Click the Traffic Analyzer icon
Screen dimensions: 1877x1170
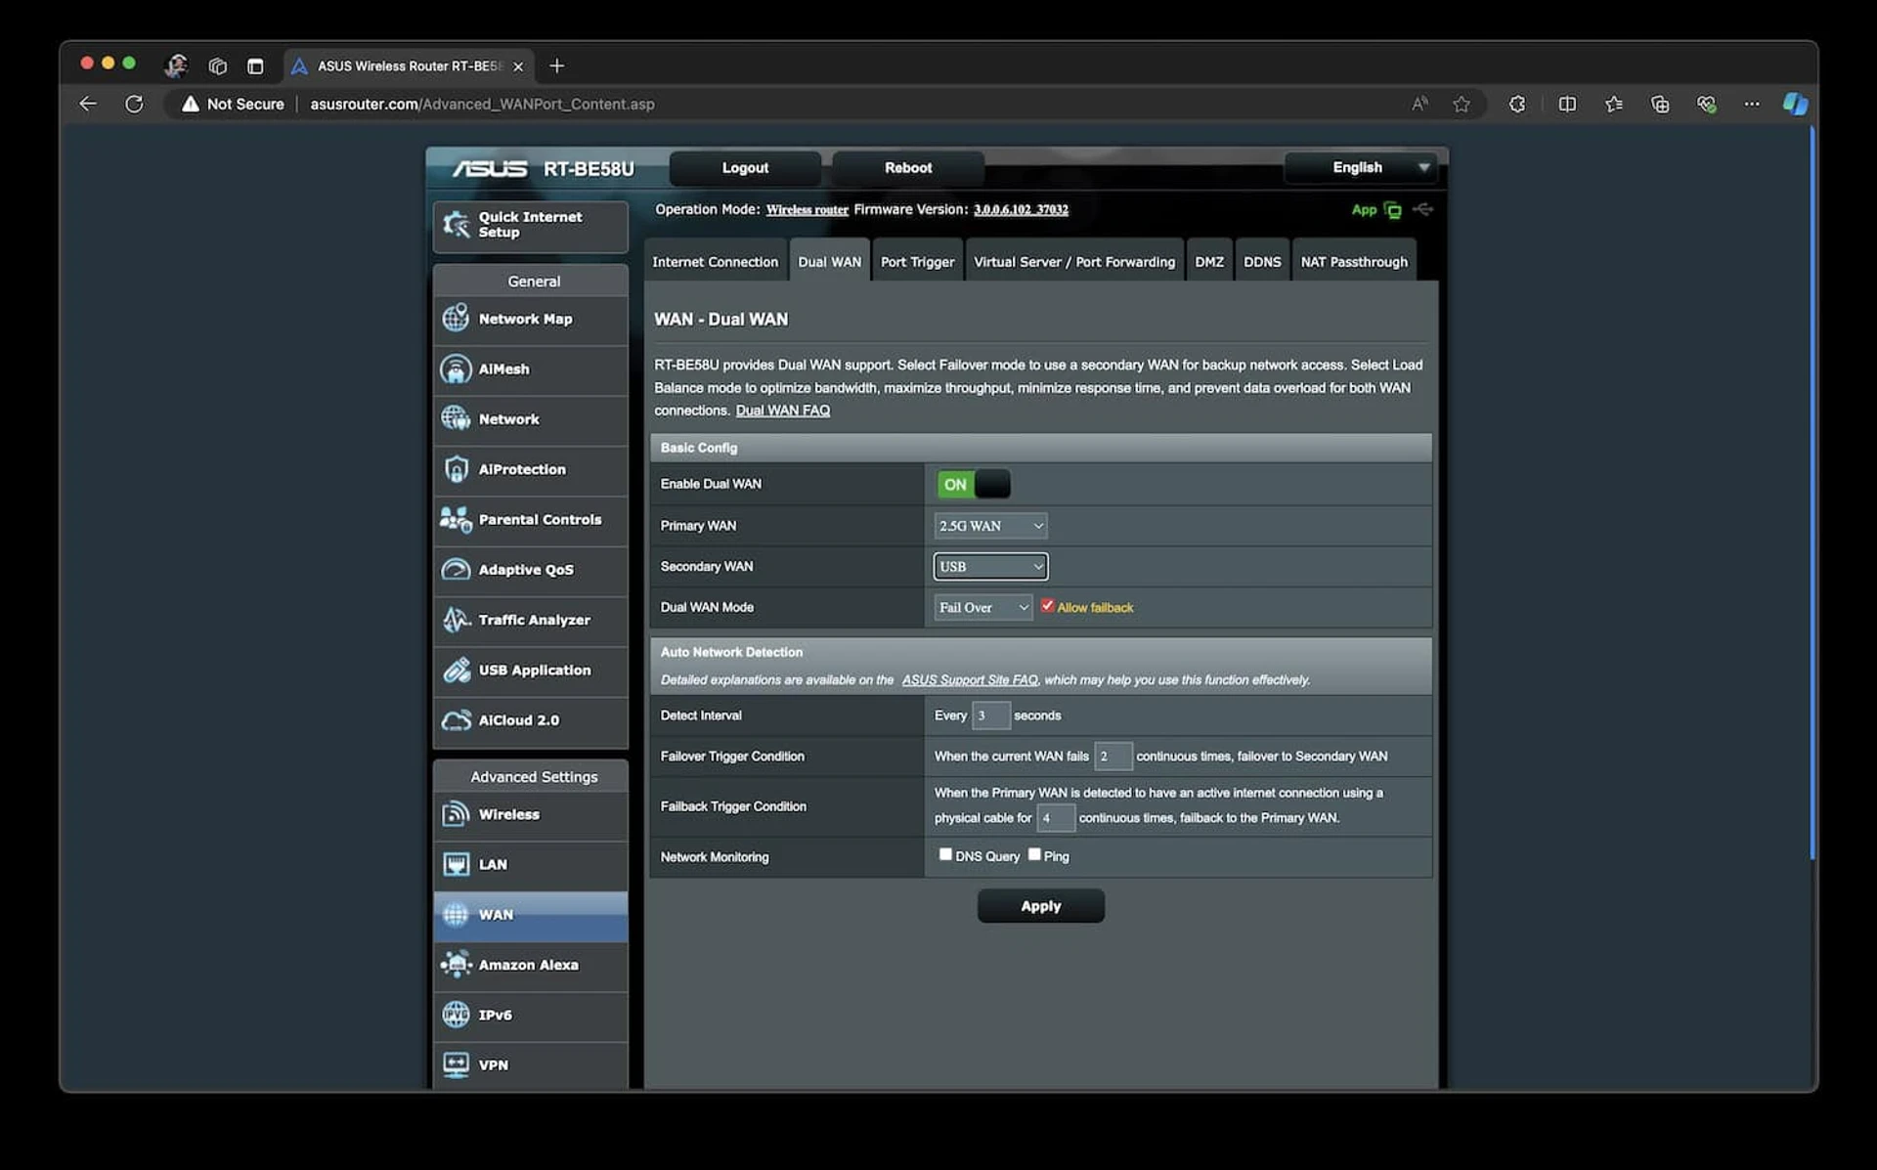coord(456,620)
